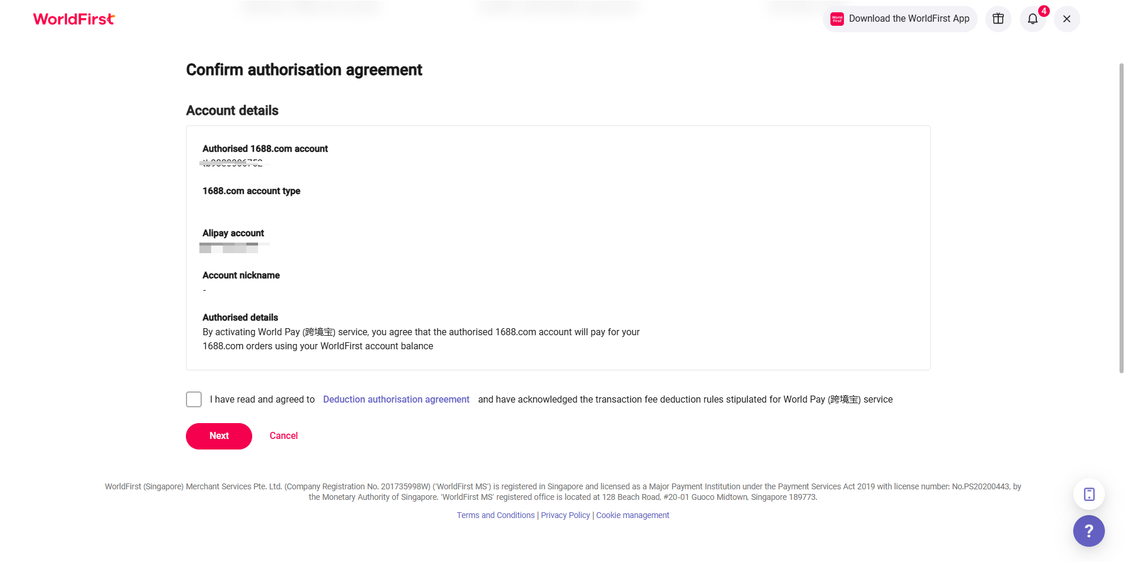Open the gift rewards icon

(x=998, y=19)
